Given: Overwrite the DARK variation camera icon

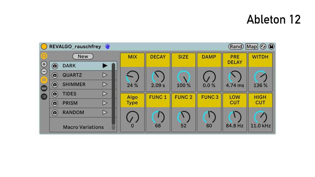Looking at the screenshot, I should point(55,66).
